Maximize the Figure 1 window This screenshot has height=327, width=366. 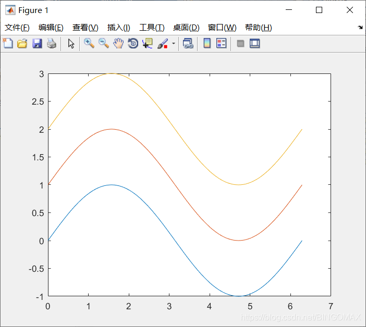click(x=319, y=10)
